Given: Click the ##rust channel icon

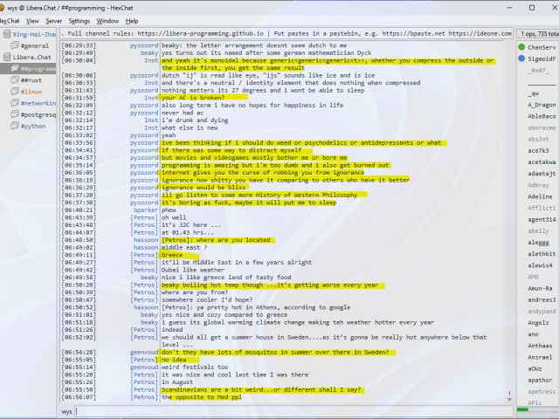Looking at the screenshot, I should (x=13, y=79).
